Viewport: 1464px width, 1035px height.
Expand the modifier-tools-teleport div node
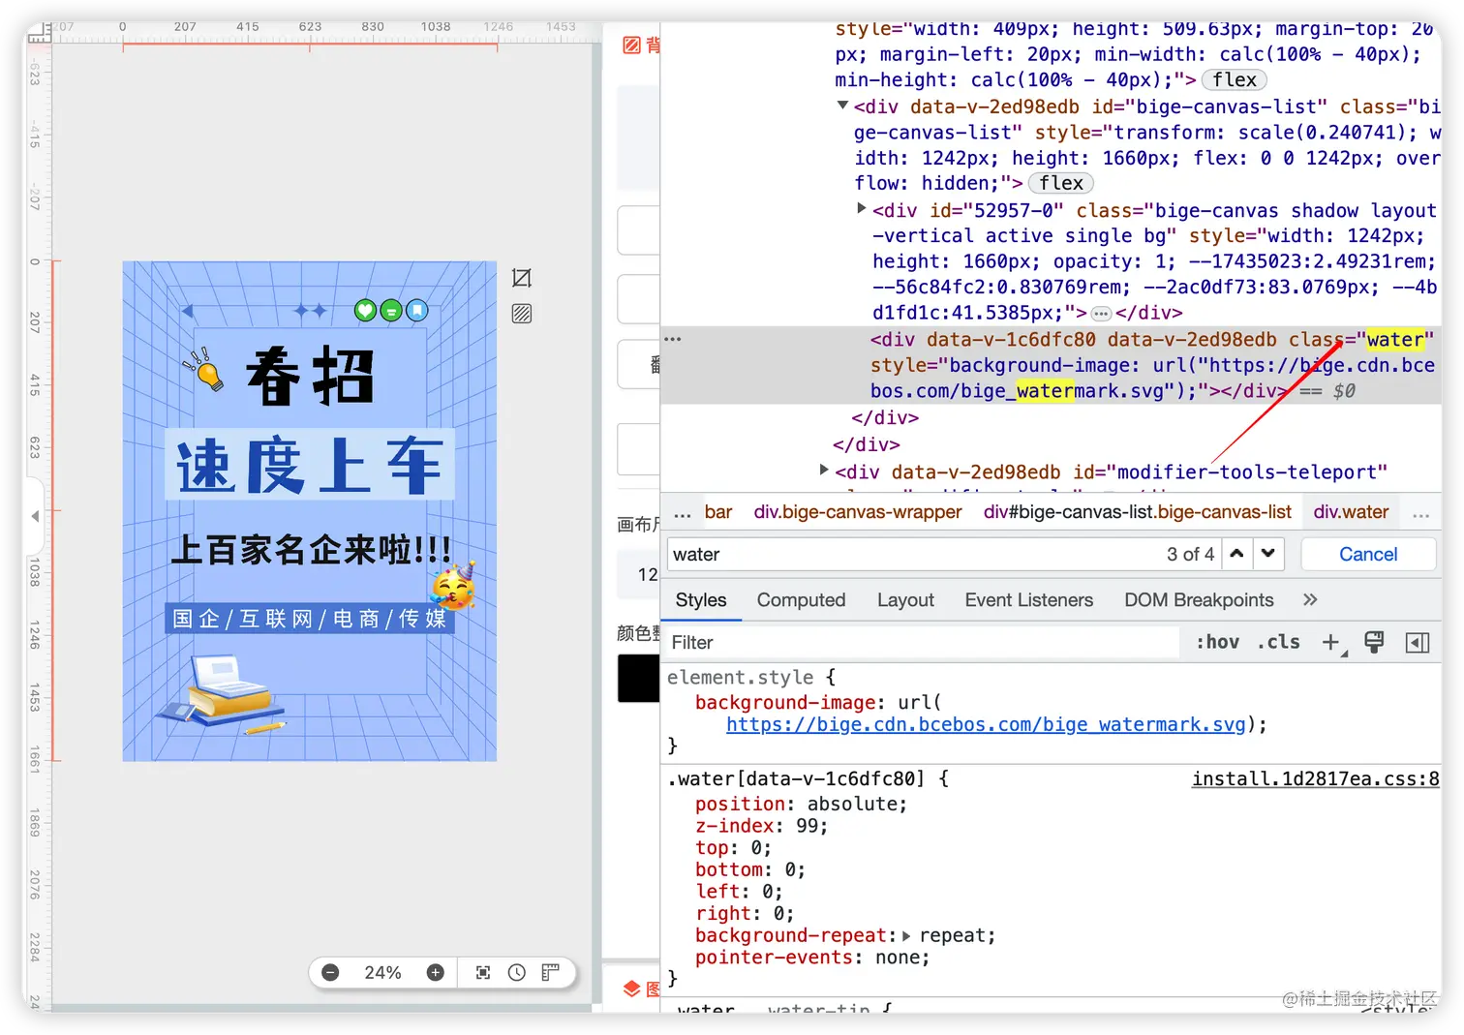point(824,470)
